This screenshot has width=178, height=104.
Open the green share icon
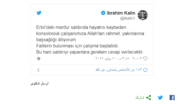tap(149, 98)
